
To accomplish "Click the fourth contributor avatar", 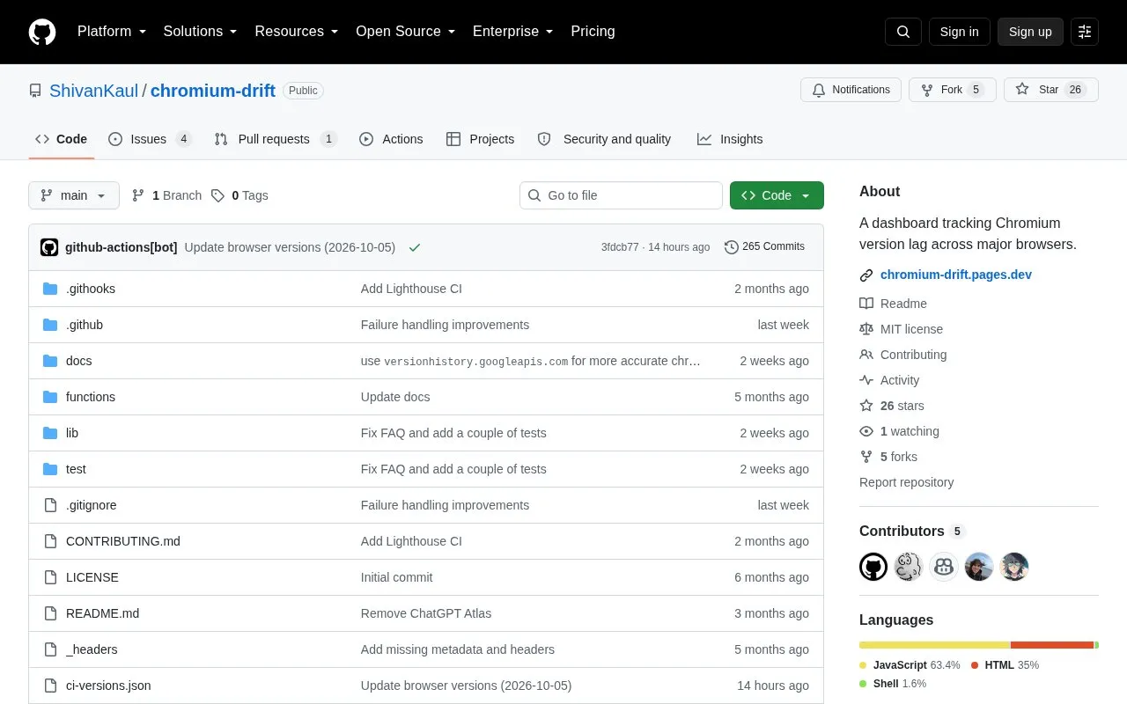I will click(979, 567).
